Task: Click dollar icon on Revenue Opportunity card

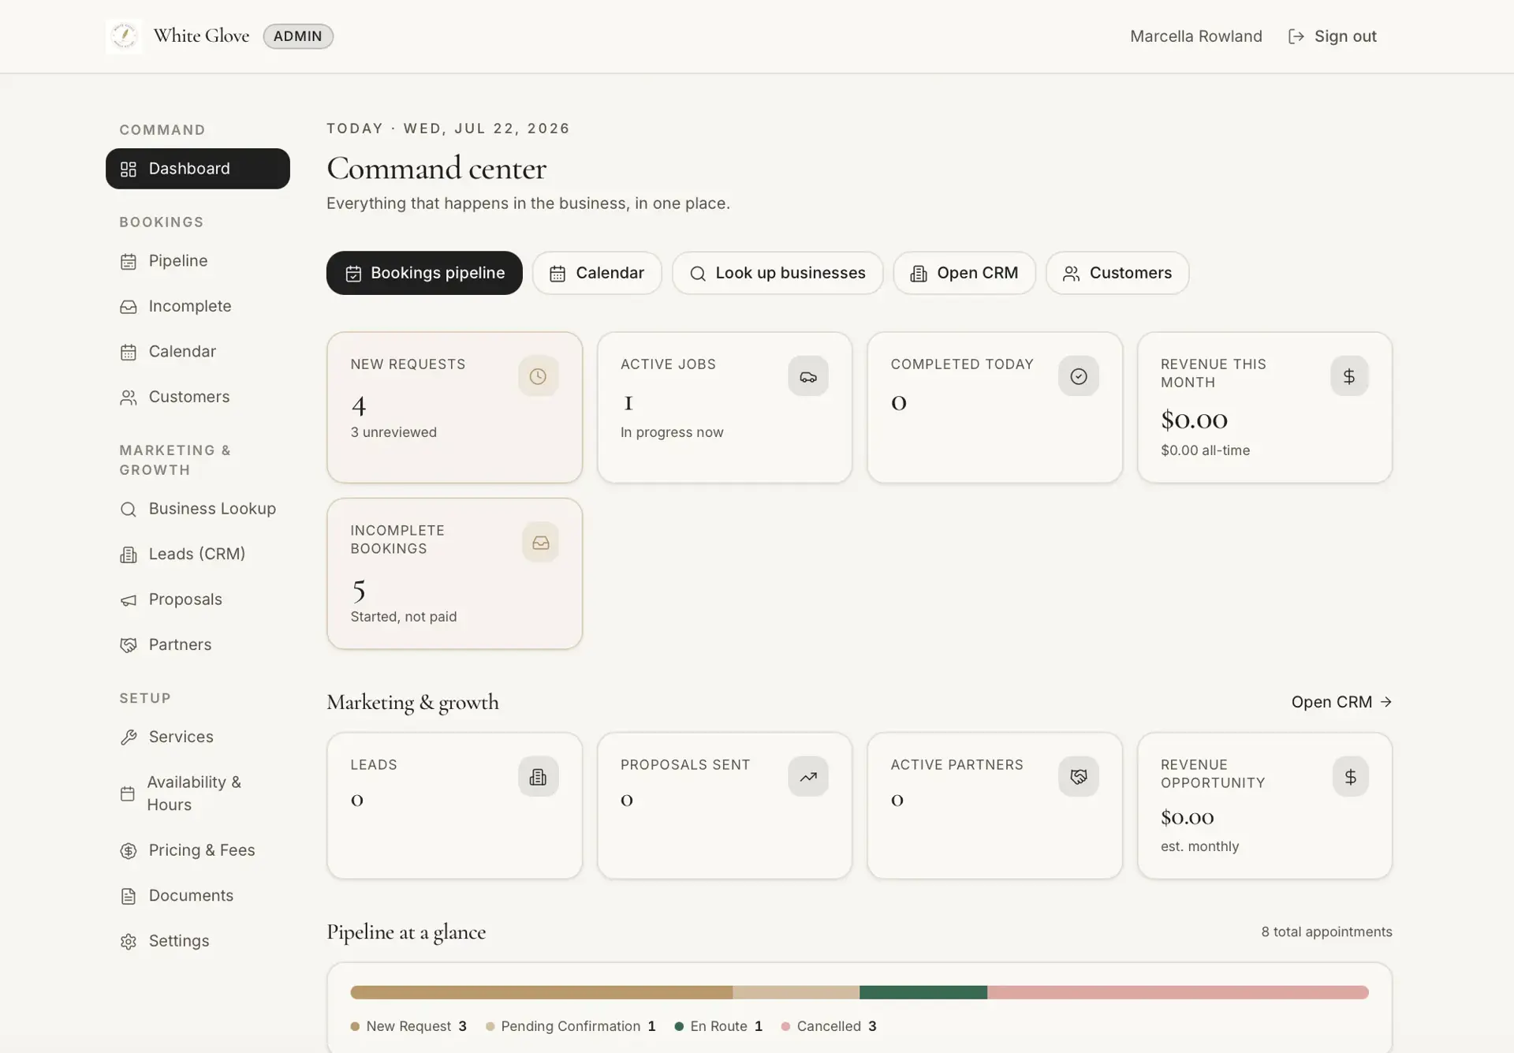Action: pyautogui.click(x=1351, y=777)
